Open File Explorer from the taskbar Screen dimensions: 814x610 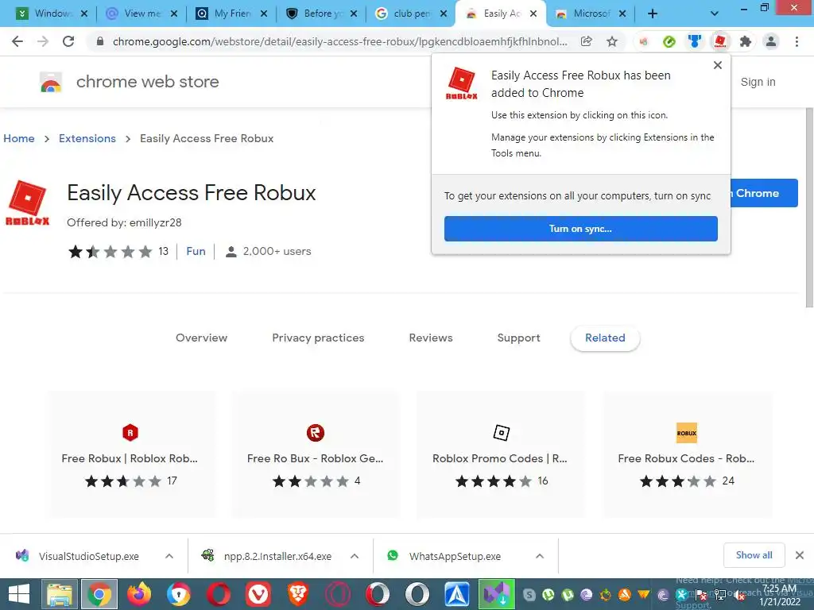click(x=59, y=594)
